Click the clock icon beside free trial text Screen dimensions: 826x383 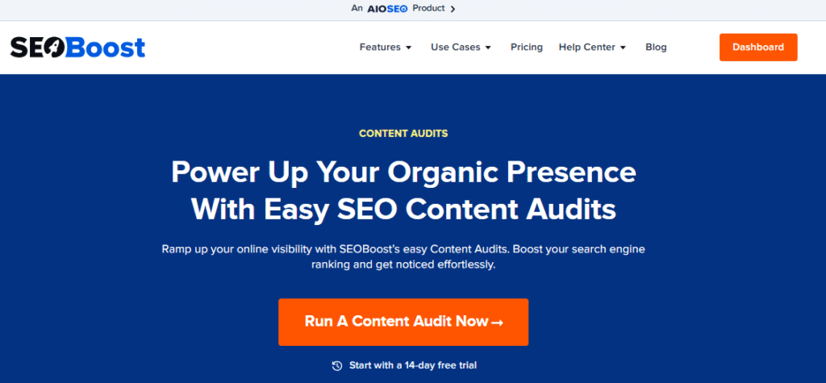coord(337,365)
